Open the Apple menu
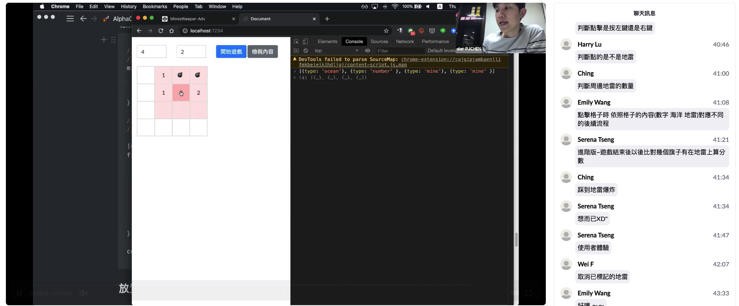Image resolution: width=739 pixels, height=306 pixels. point(42,7)
